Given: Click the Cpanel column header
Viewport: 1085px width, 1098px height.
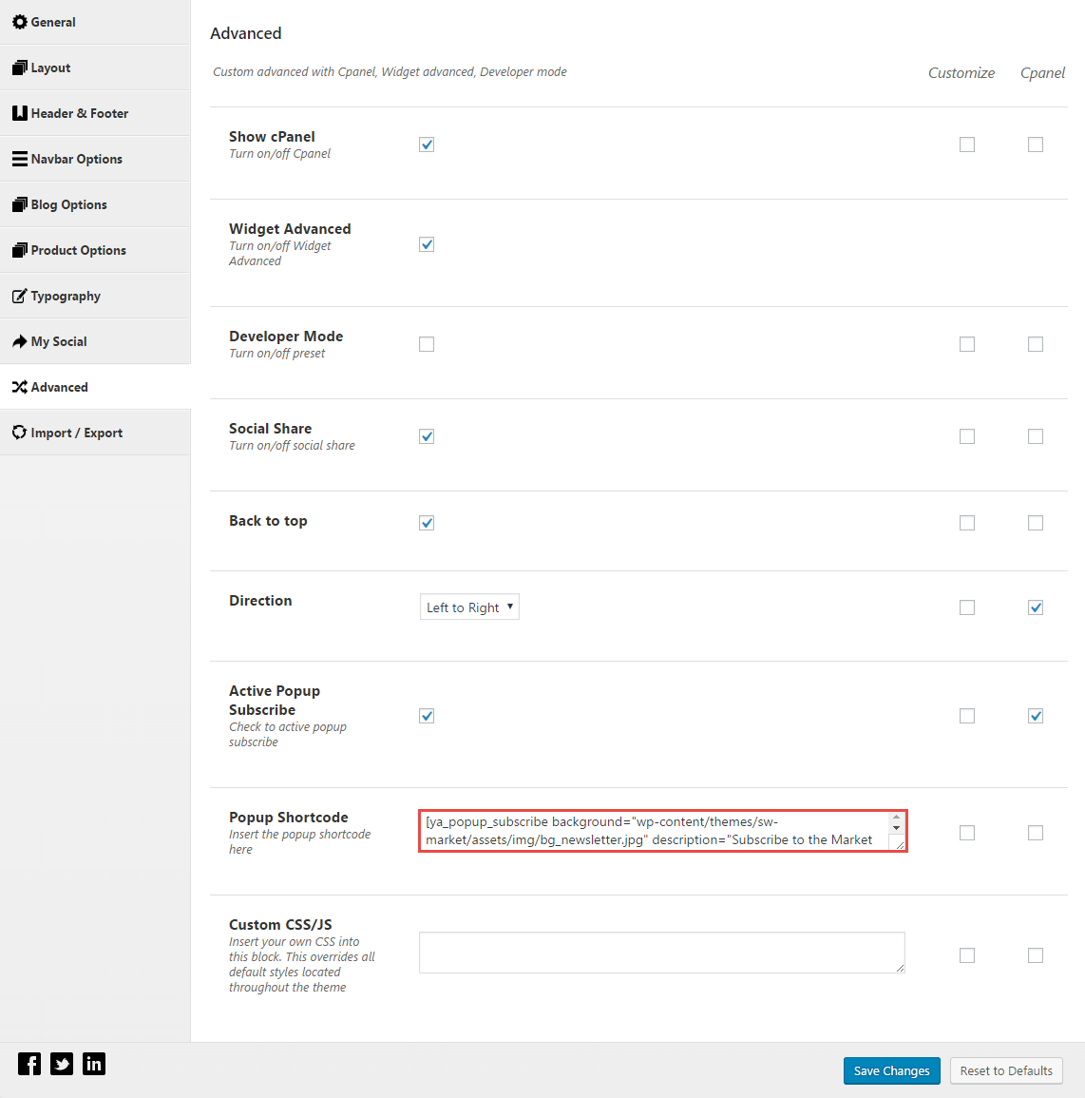Looking at the screenshot, I should 1042,73.
